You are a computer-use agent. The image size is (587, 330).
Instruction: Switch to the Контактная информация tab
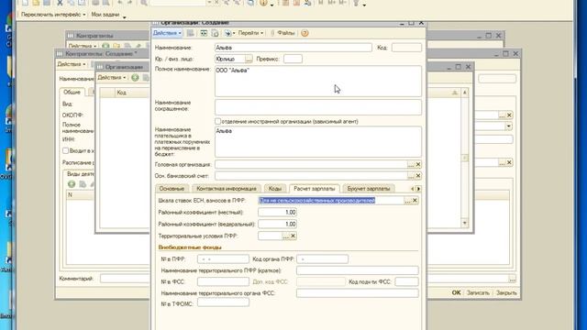pyautogui.click(x=227, y=189)
